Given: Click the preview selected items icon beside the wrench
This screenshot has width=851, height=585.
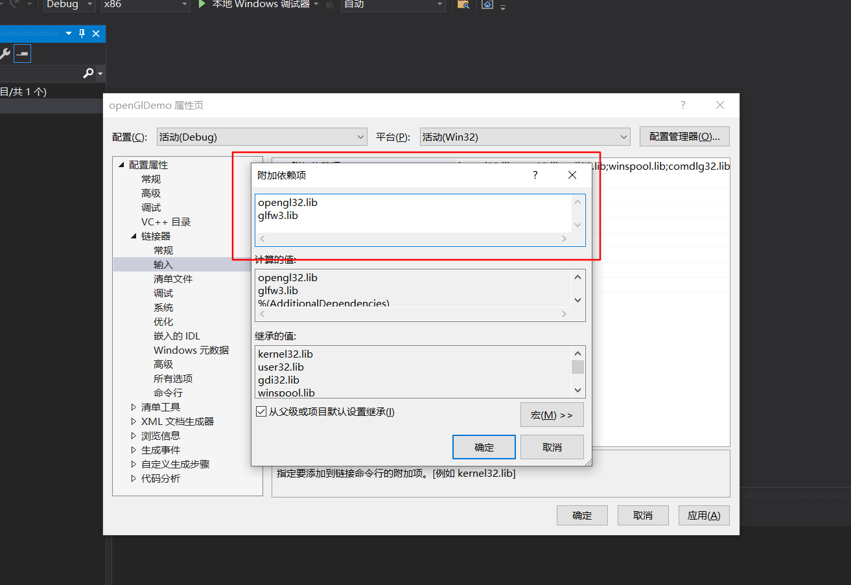Looking at the screenshot, I should (23, 54).
